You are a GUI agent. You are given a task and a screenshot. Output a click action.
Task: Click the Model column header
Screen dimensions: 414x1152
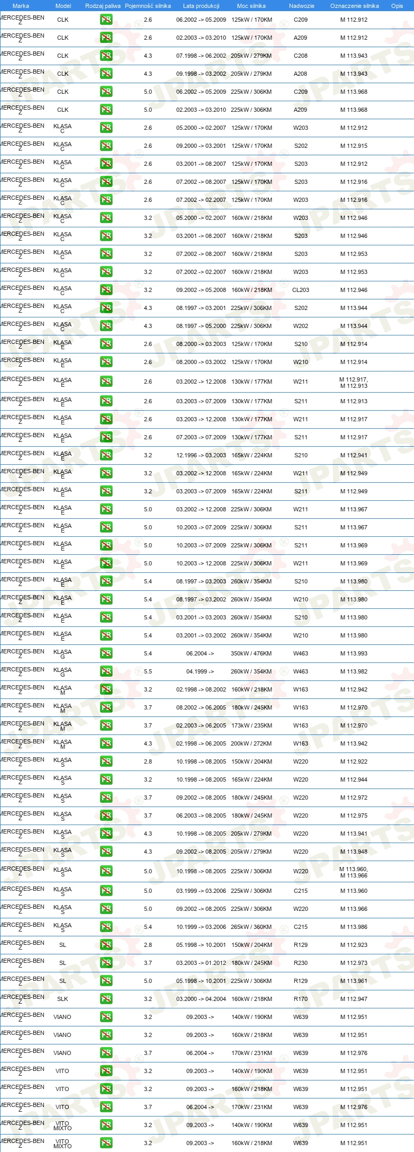(63, 6)
